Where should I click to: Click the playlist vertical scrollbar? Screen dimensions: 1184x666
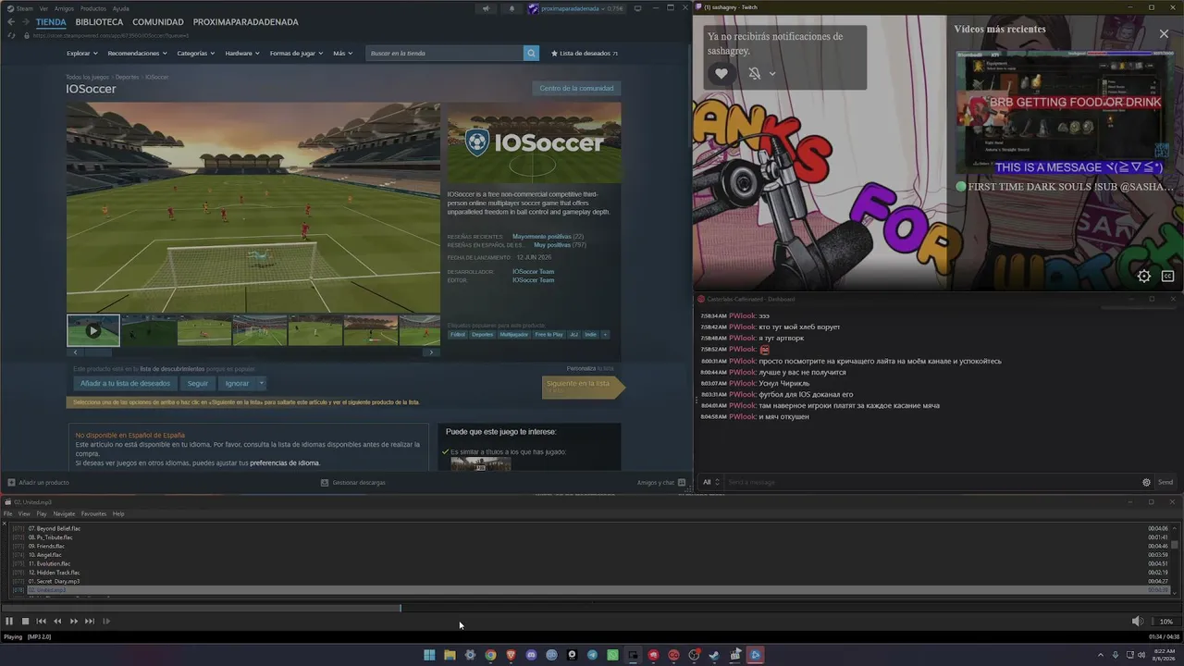pyautogui.click(x=1175, y=560)
